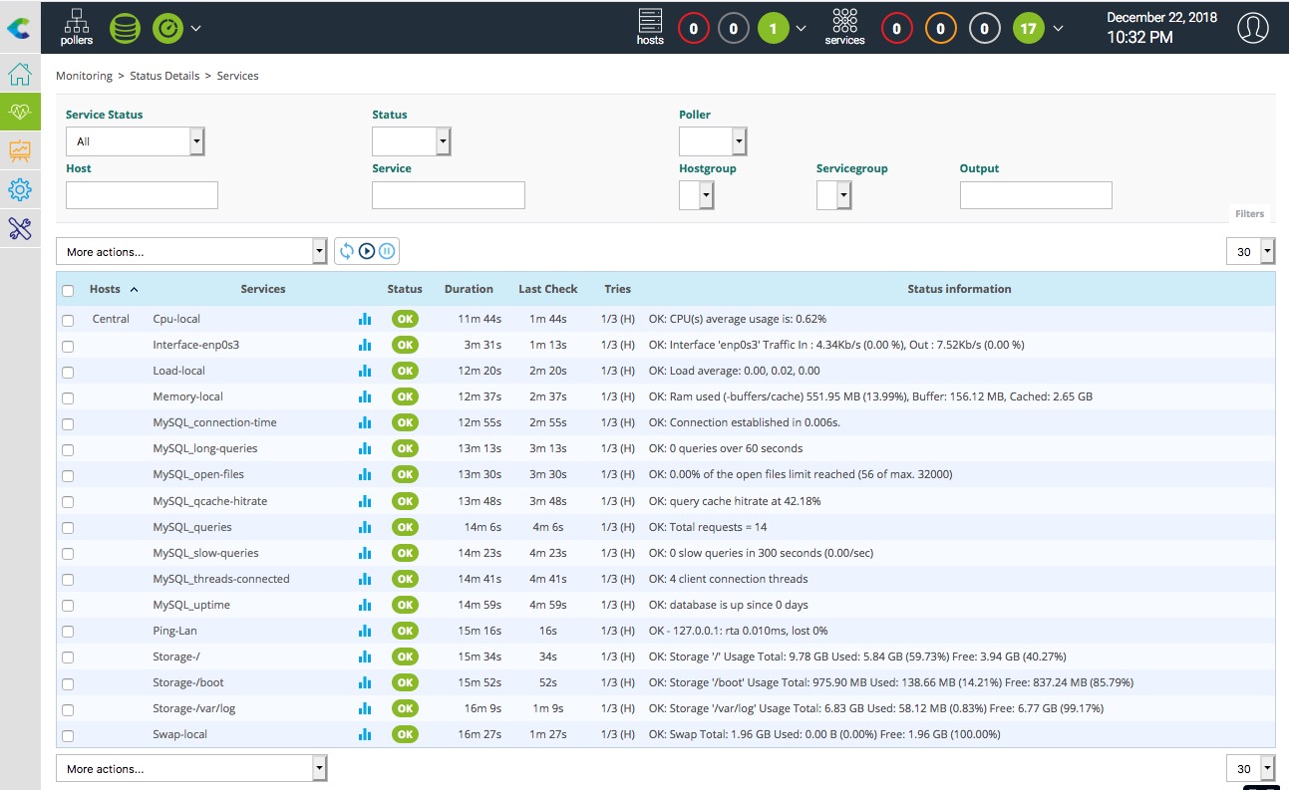This screenshot has width=1289, height=790.
Task: Pause automatic refresh of the list
Action: click(386, 251)
